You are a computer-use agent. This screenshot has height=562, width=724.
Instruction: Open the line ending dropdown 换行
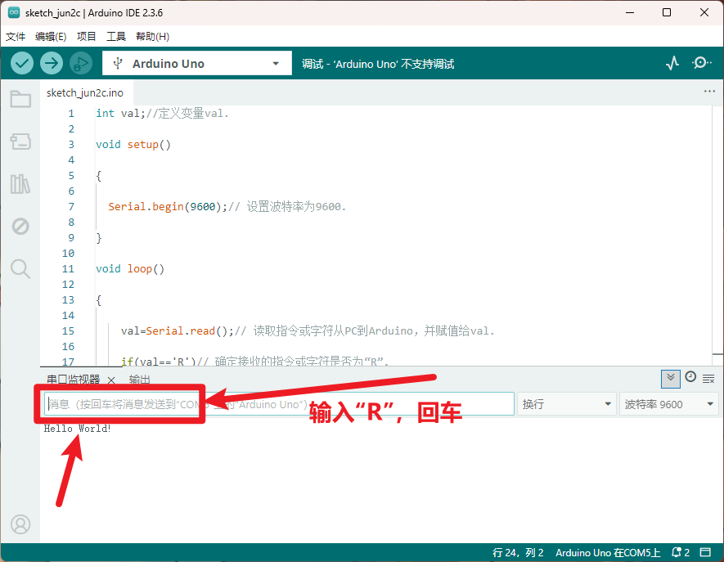coord(567,404)
